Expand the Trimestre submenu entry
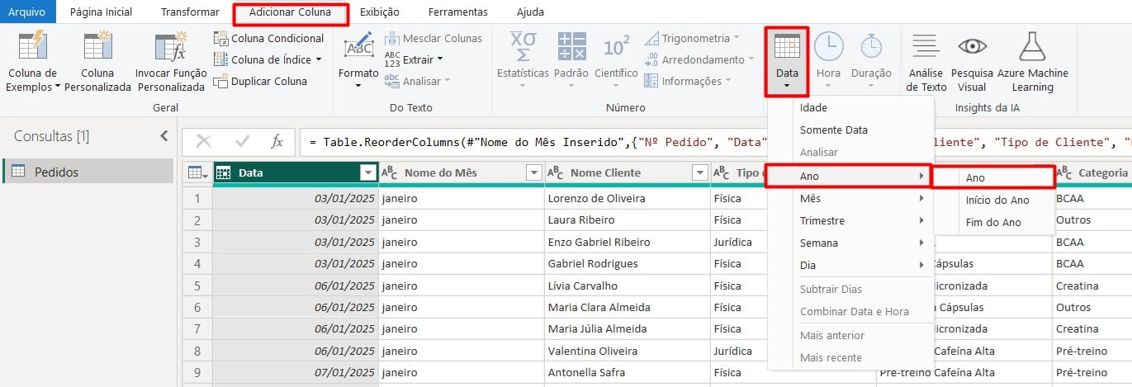 [850, 220]
